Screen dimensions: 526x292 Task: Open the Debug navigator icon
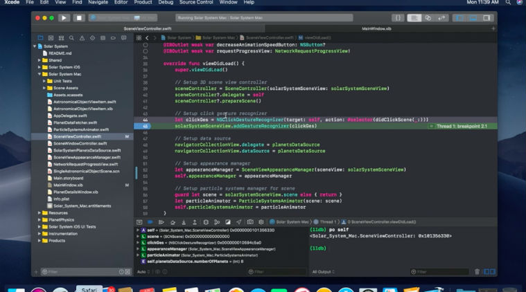(x=103, y=38)
